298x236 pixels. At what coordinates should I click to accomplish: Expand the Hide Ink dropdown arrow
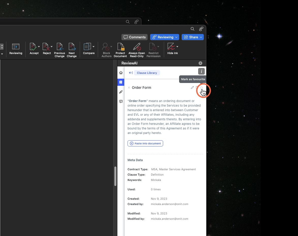click(177, 46)
